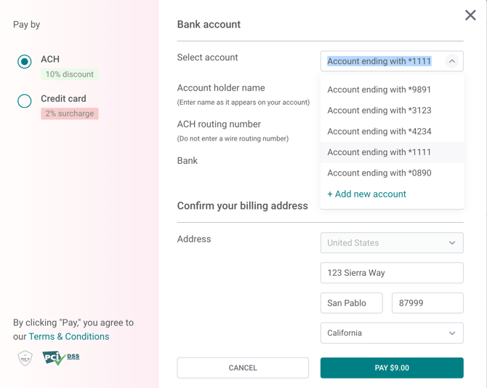Select the Credit card radio button
Screen dimensions: 487x388
coord(25,101)
